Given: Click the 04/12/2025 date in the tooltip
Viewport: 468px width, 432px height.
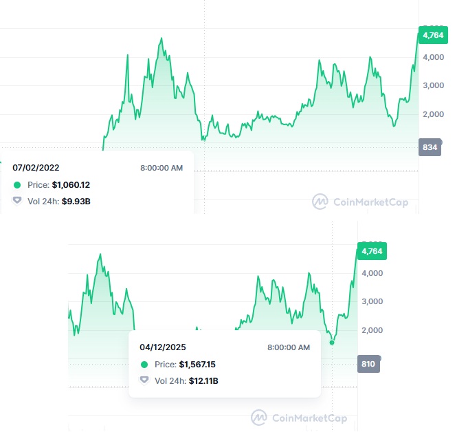Looking at the screenshot, I should [163, 347].
